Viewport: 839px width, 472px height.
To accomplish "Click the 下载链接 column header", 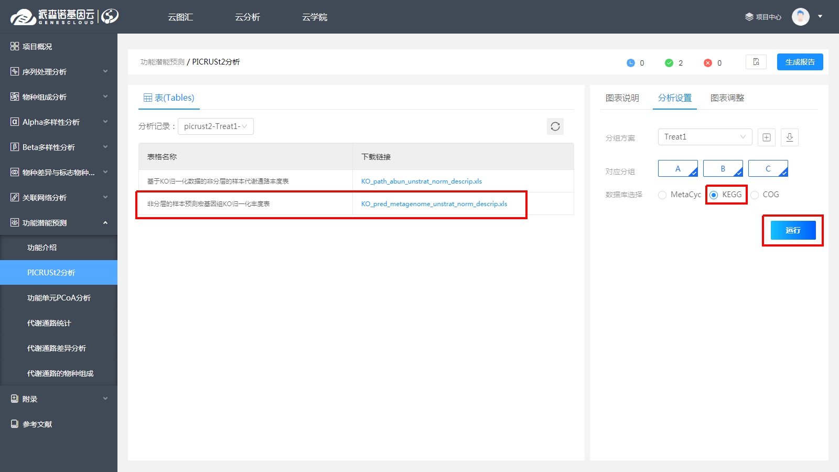I will click(x=376, y=157).
